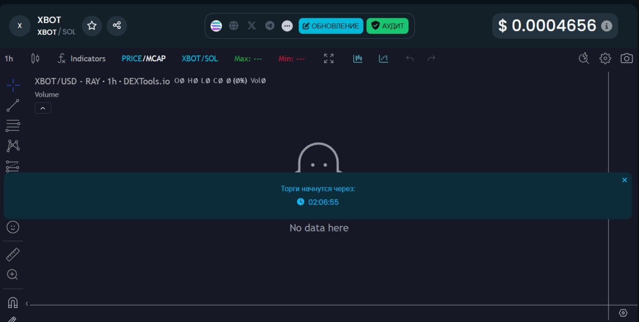The image size is (639, 322).
Task: Hide the left drawing toolbar
Action: click(x=27, y=304)
